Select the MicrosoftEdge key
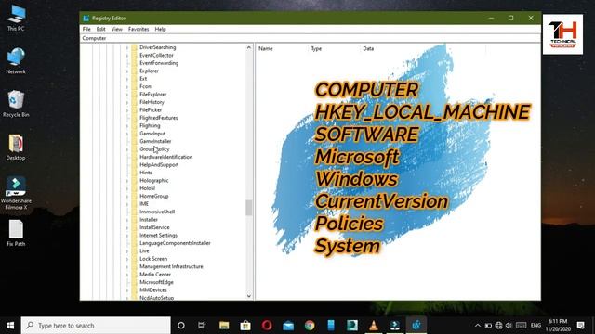The height and width of the screenshot is (334, 595). coord(156,282)
